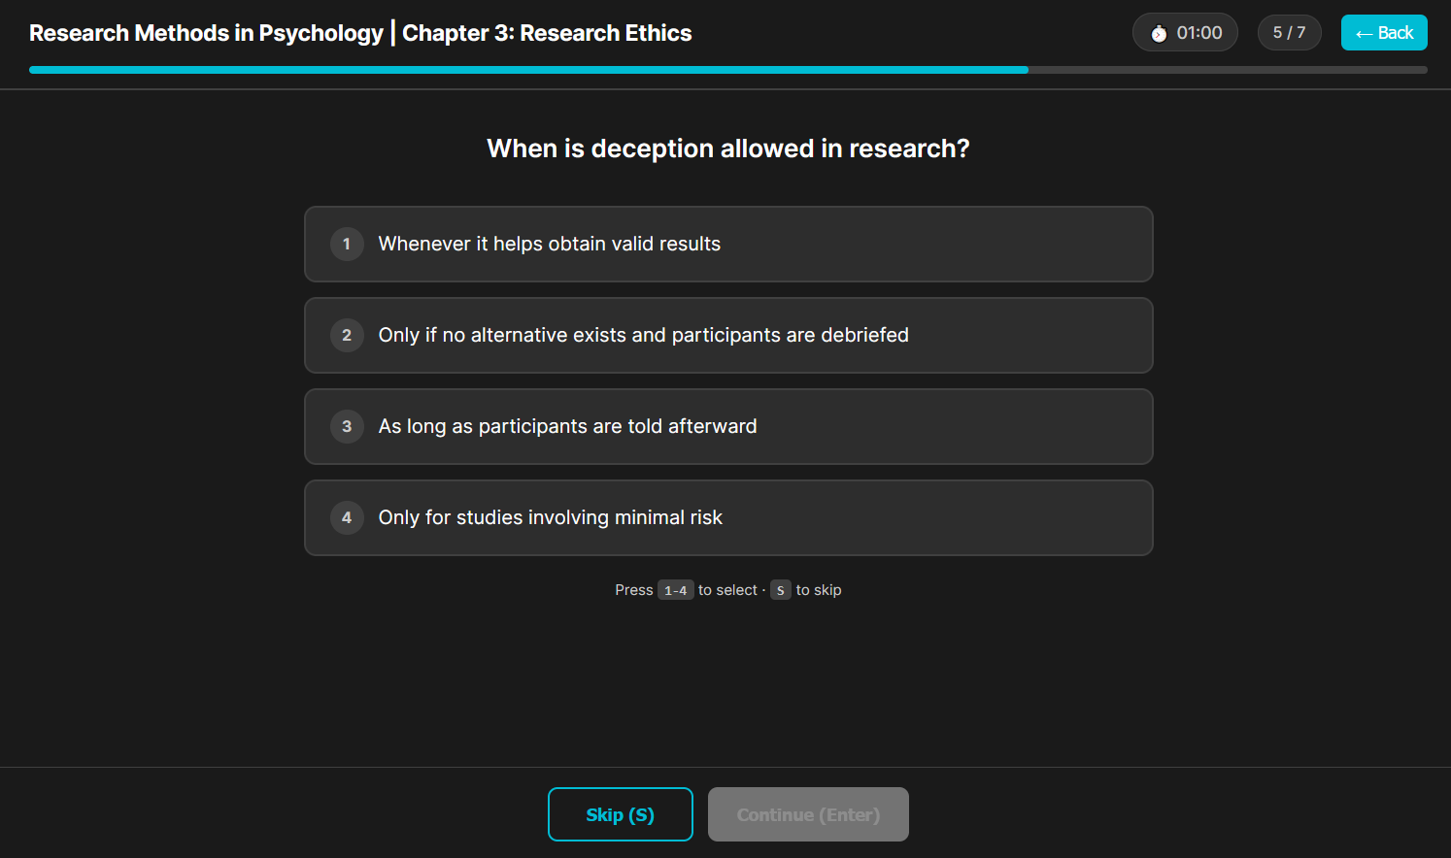The height and width of the screenshot is (858, 1451).
Task: Go back using the Back button
Action: 1384,33
